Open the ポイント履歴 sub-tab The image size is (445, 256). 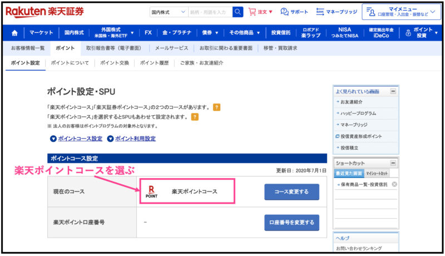tap(155, 63)
